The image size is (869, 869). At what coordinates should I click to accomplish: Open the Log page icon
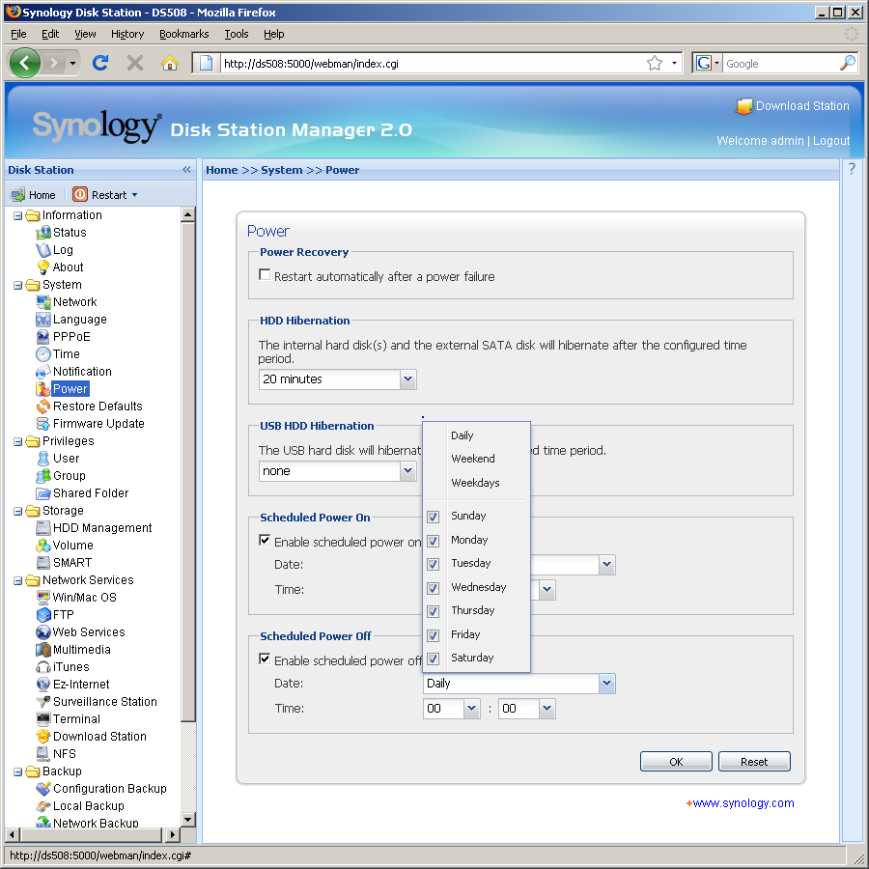(43, 250)
